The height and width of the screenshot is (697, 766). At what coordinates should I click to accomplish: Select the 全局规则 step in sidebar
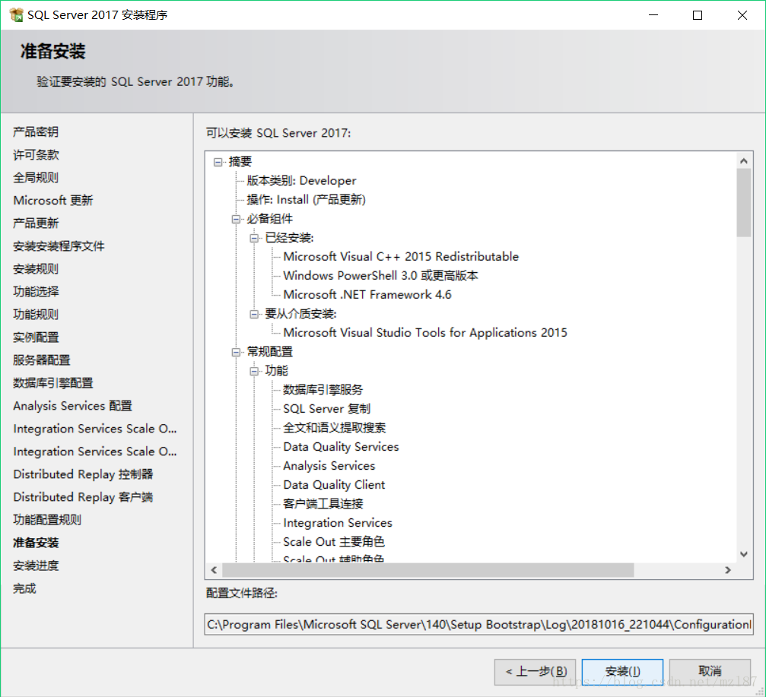[36, 178]
